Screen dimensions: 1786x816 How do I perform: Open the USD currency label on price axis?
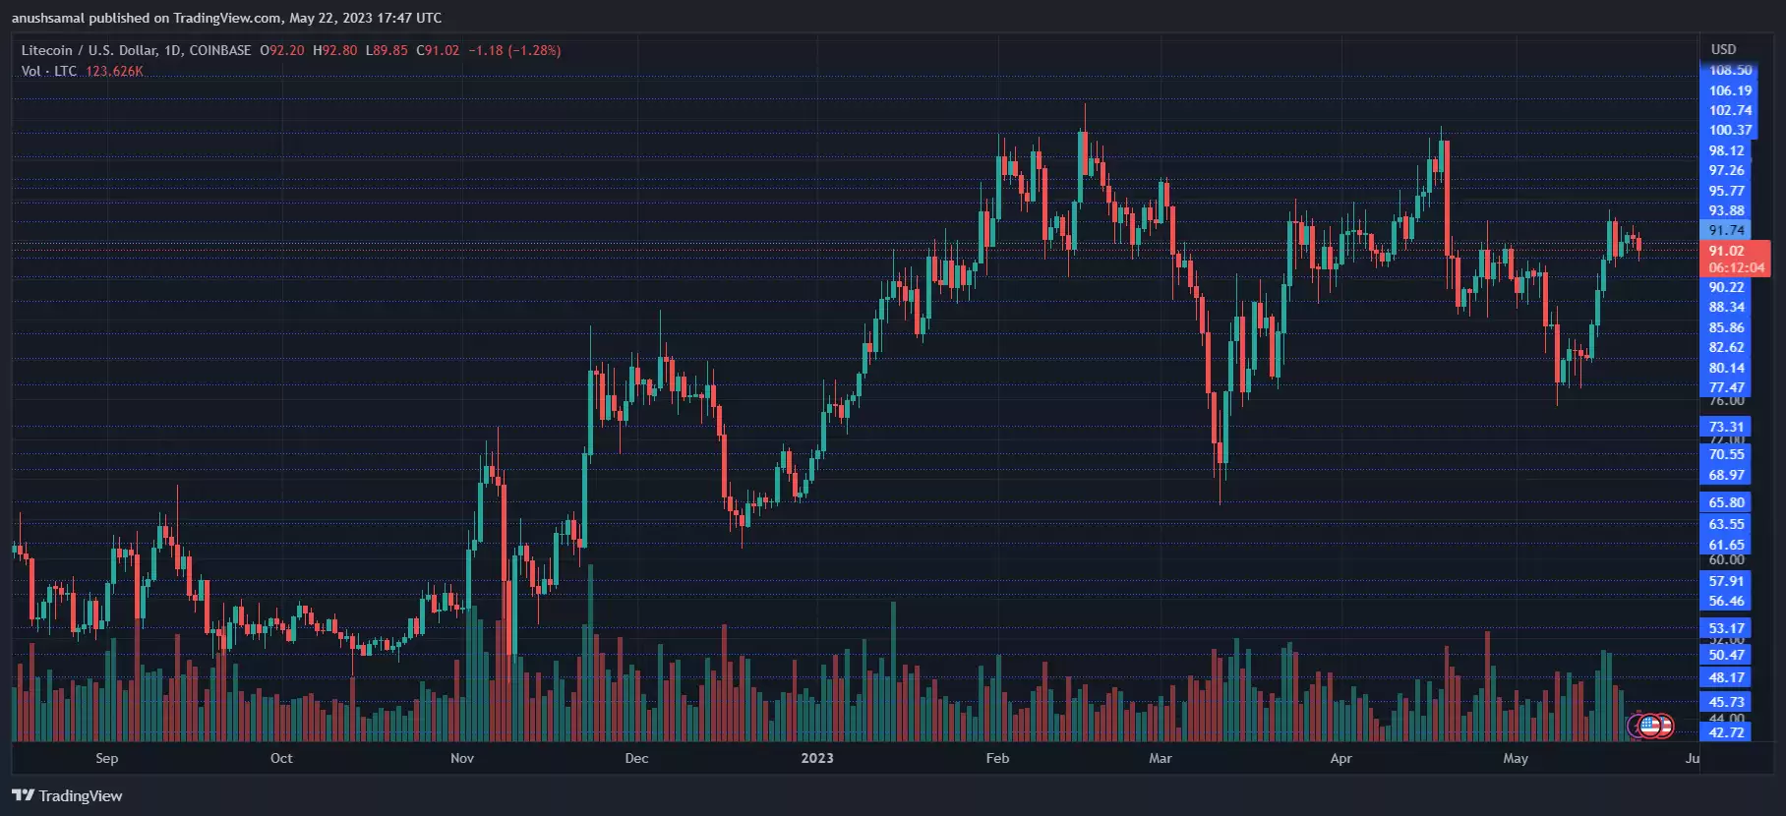pyautogui.click(x=1723, y=49)
